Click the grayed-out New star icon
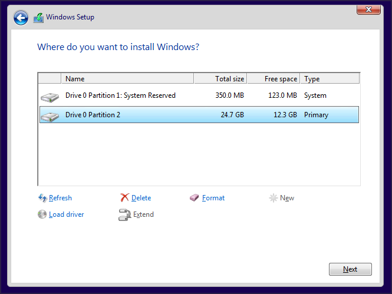 coord(274,198)
